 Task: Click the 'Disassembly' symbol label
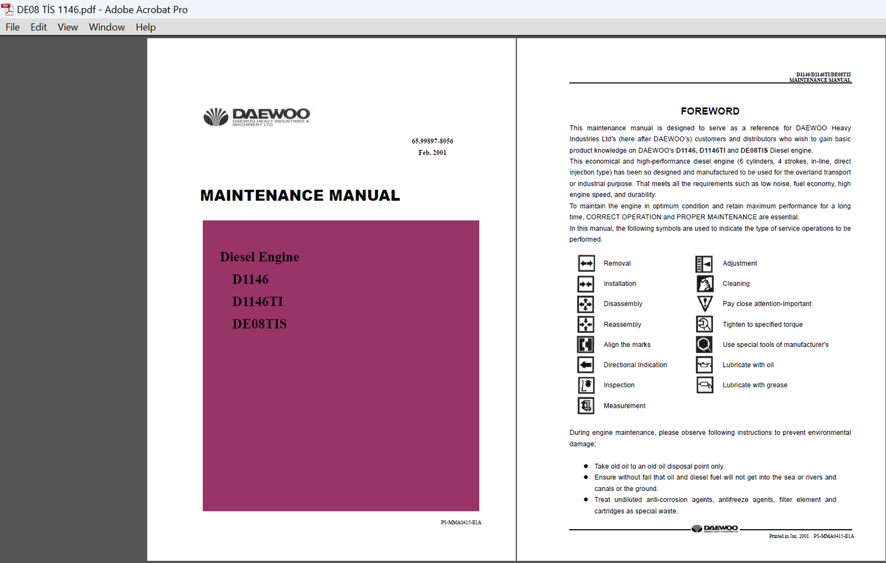[623, 304]
